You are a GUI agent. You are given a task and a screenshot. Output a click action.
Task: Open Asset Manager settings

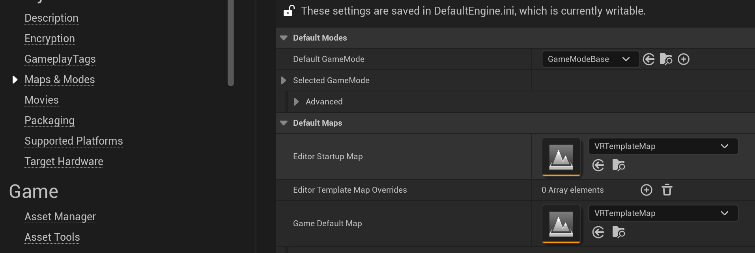point(60,217)
